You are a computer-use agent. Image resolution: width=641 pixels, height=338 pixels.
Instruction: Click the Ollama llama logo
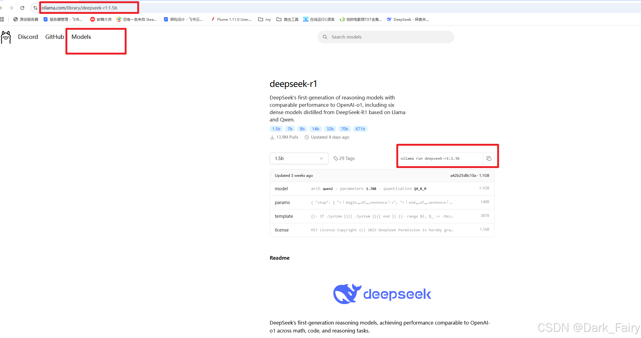(x=6, y=37)
